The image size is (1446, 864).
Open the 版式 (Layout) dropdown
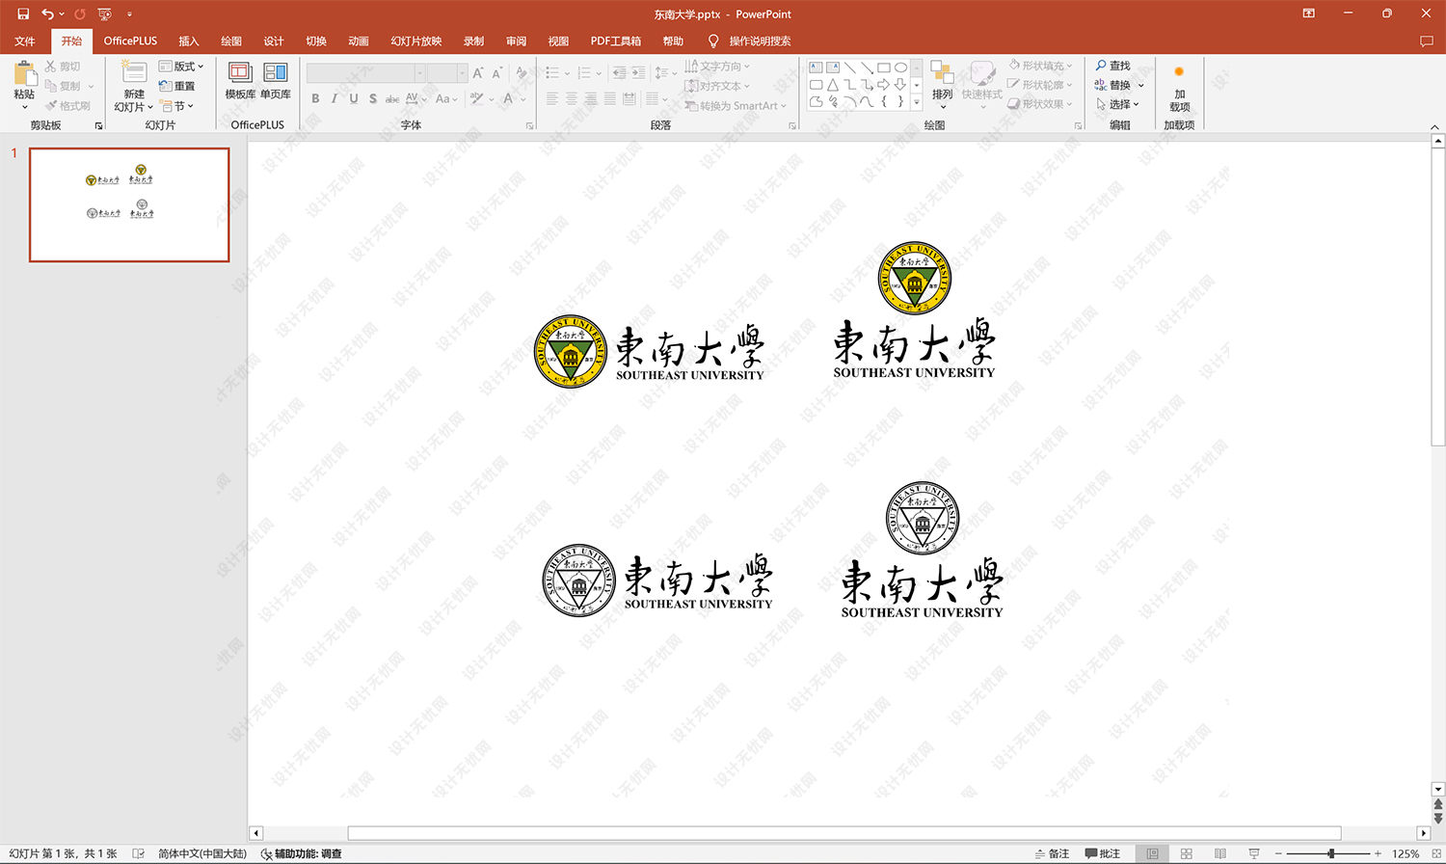pos(181,67)
